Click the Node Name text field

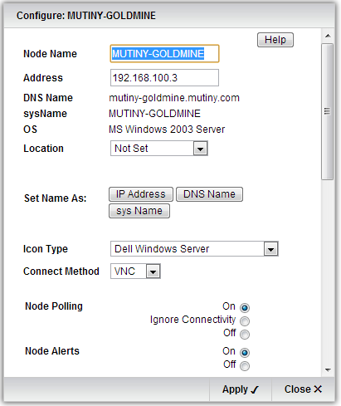pos(164,53)
